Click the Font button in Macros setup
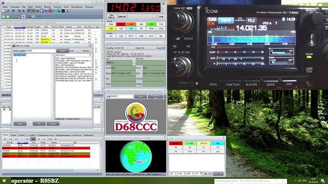The height and width of the screenshot is (184, 328). click(x=63, y=51)
